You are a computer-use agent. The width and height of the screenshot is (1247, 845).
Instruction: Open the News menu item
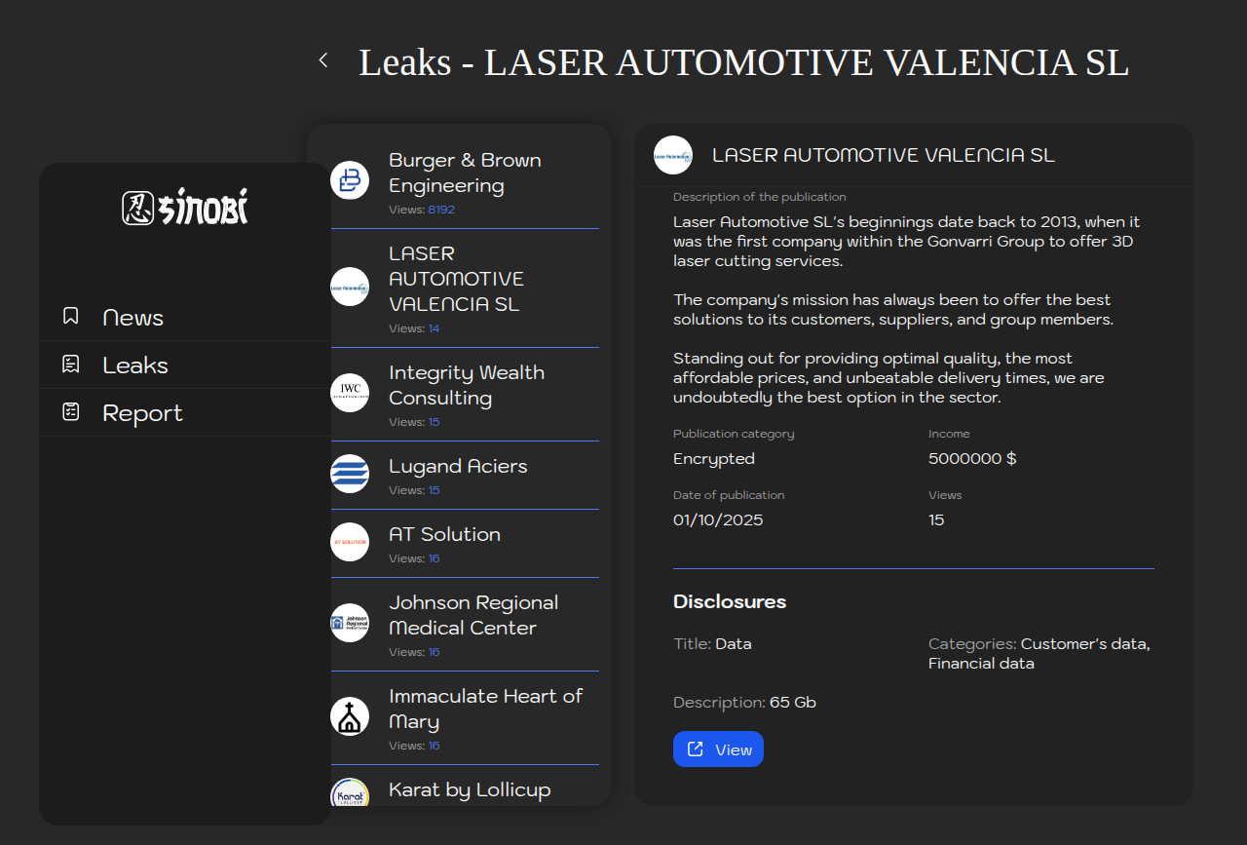tap(132, 318)
